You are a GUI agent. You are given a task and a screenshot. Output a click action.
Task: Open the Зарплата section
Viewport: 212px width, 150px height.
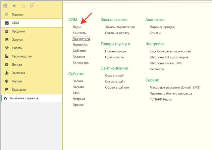click(32, 73)
